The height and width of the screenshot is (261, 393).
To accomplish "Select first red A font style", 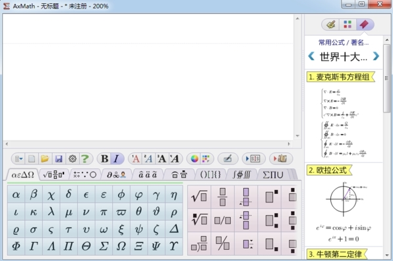I will tap(136, 158).
